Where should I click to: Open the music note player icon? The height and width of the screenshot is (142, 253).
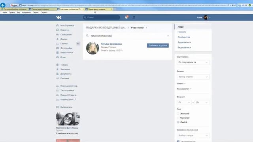[x=134, y=17]
